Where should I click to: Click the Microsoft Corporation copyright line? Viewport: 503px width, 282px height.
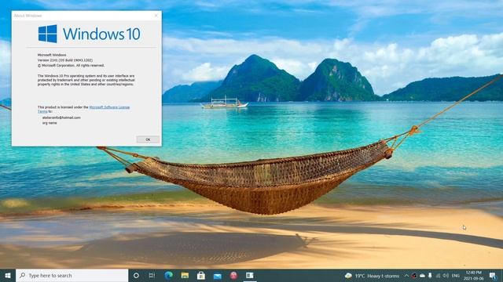71,66
